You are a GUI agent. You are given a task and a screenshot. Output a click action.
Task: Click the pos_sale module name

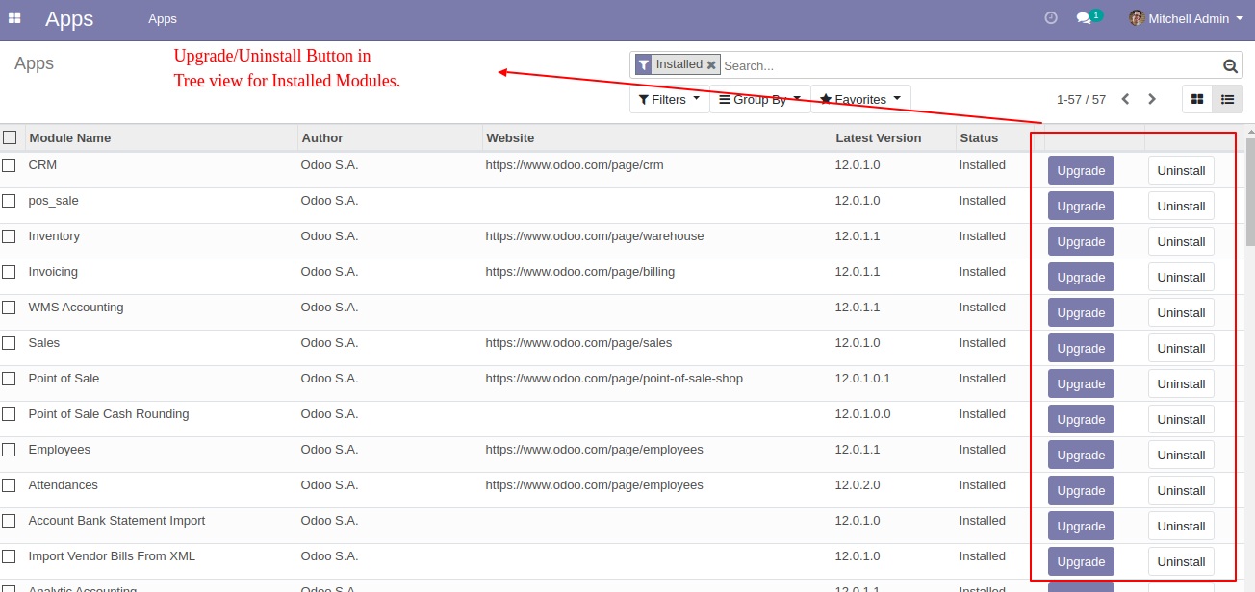click(x=54, y=201)
